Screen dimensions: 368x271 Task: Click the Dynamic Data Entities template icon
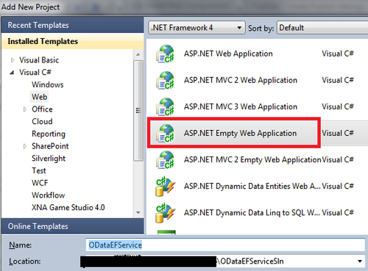(x=165, y=187)
